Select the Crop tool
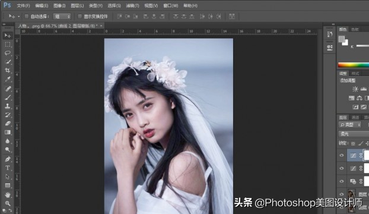This screenshot has width=369, height=214. (8, 71)
